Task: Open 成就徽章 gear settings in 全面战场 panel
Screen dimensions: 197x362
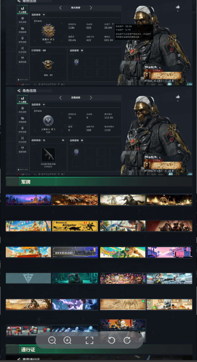Action: pos(82,140)
